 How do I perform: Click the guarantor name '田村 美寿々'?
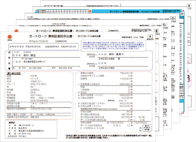coord(116,54)
